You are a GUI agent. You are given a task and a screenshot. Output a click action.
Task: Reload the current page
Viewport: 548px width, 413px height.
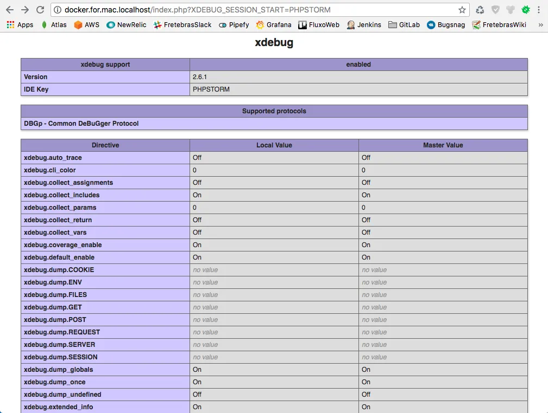[x=40, y=10]
